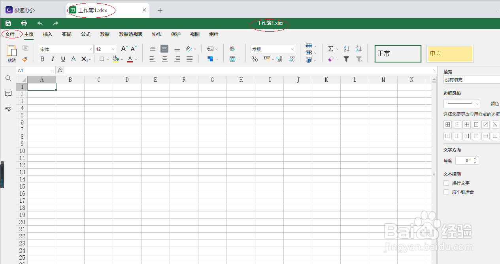
Task: Click the Search icon in left sidebar
Action: [8, 78]
